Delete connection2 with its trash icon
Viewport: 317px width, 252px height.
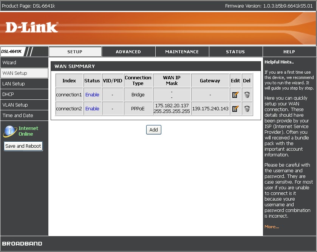point(247,109)
